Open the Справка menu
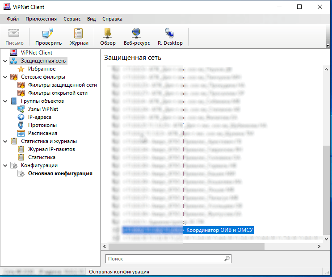 [112, 19]
